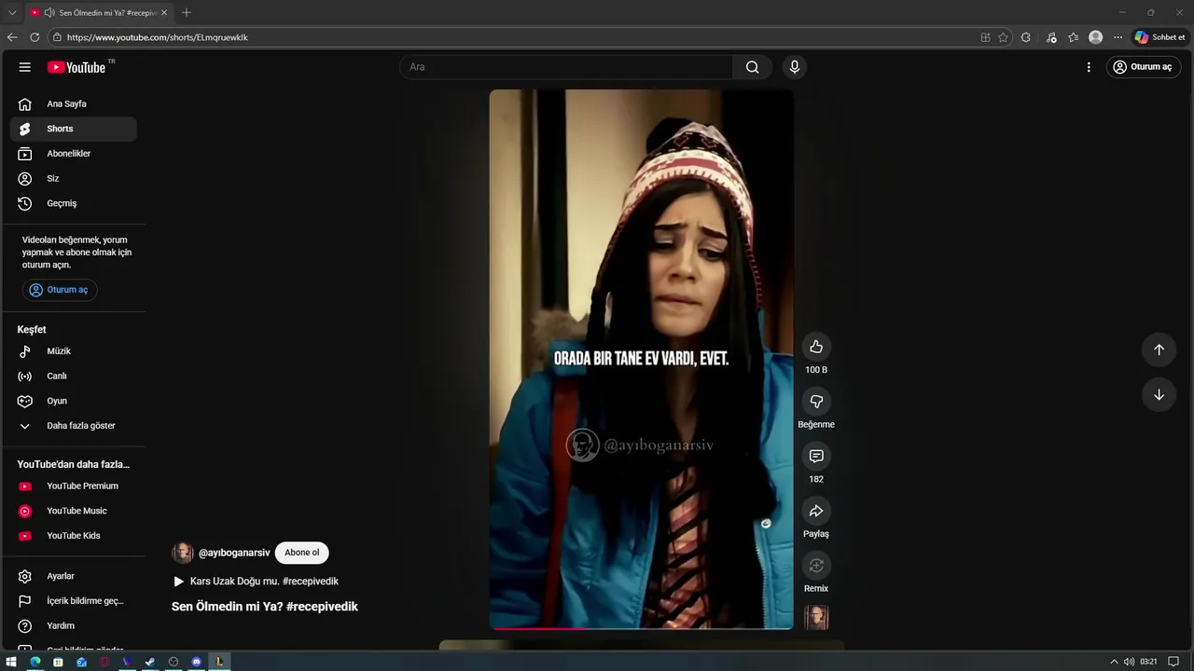The width and height of the screenshot is (1194, 671).
Task: Reload the page with the refresh icon
Action: [35, 37]
